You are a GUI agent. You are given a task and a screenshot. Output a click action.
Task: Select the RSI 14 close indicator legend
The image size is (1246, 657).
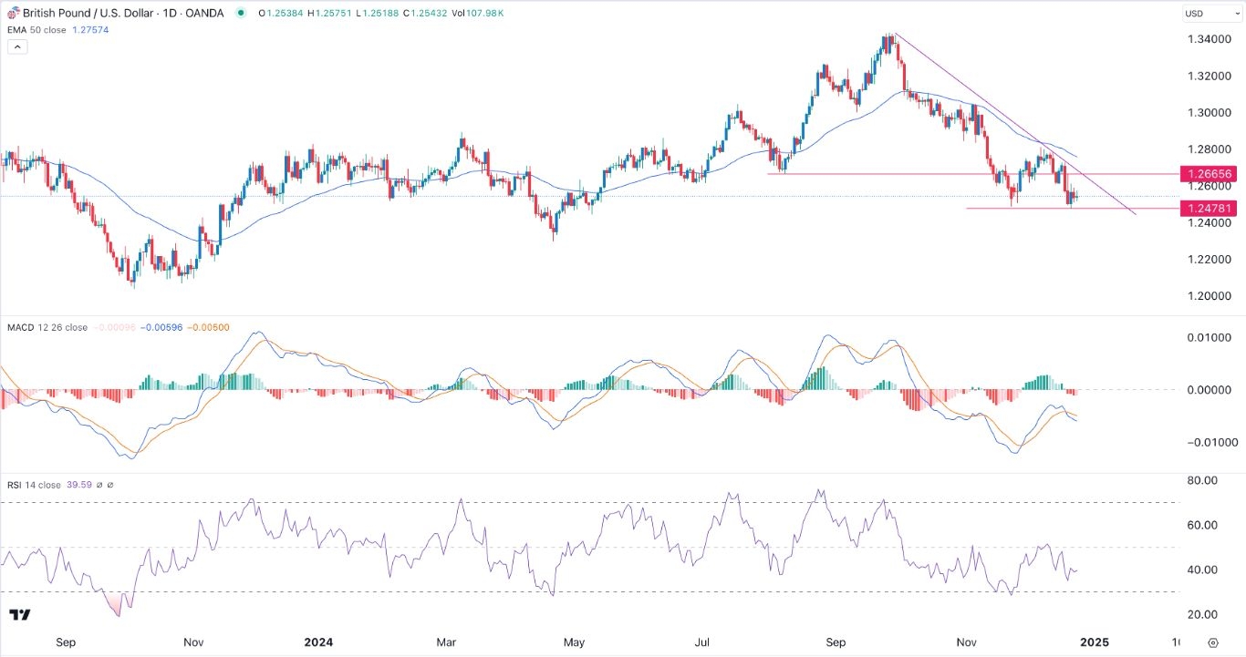[x=32, y=485]
